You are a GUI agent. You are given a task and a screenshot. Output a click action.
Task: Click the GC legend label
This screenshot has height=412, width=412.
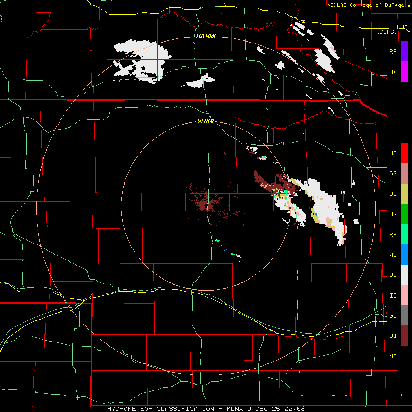coord(393,316)
